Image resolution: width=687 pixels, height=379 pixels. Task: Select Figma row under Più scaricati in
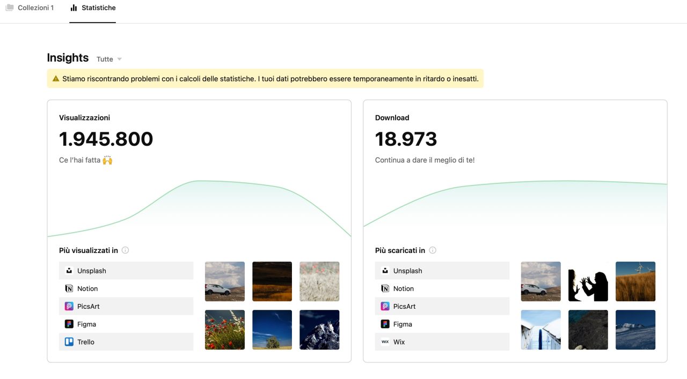[442, 324]
